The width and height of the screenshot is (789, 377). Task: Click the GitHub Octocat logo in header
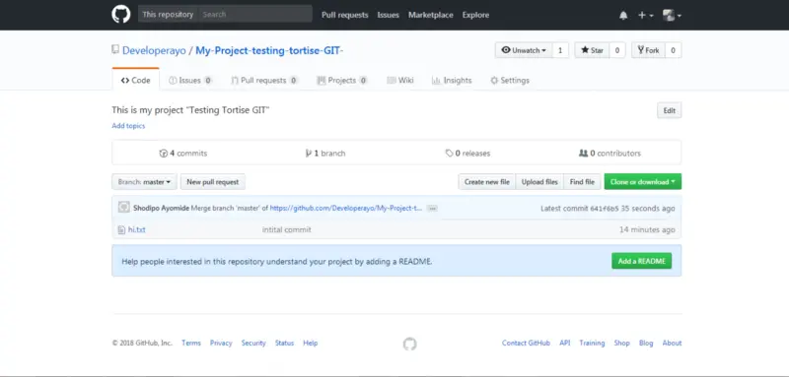pos(120,15)
